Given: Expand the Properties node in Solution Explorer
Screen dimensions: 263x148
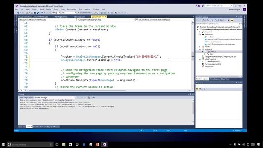Looking at the screenshot, I should 200,32.
